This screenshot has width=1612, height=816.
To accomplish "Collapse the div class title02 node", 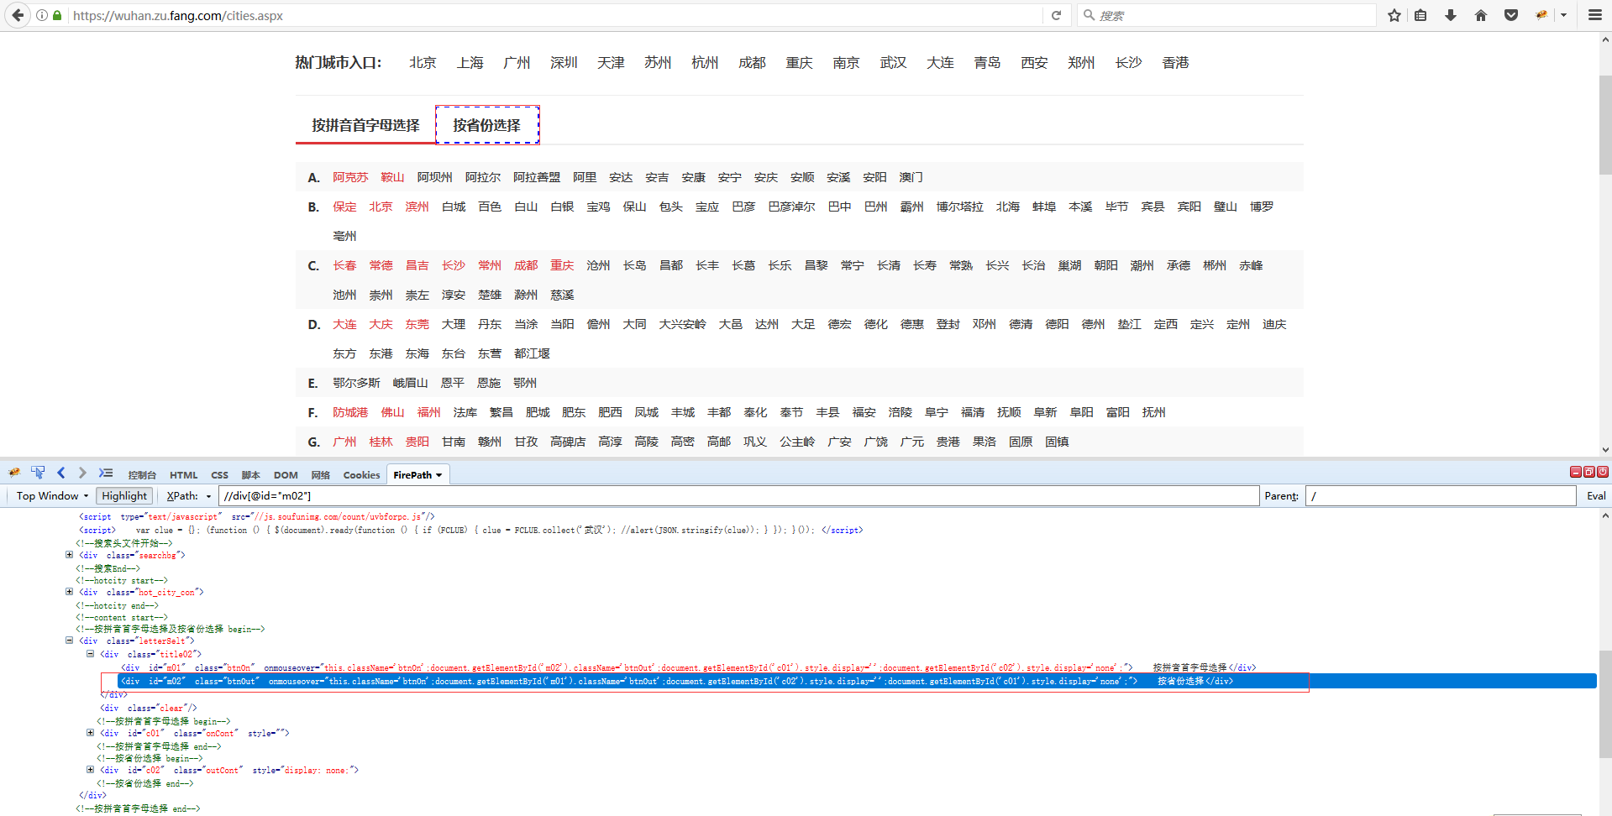I will pyautogui.click(x=90, y=654).
